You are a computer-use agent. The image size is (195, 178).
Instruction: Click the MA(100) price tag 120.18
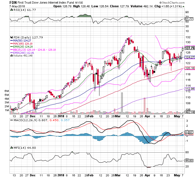189,68
